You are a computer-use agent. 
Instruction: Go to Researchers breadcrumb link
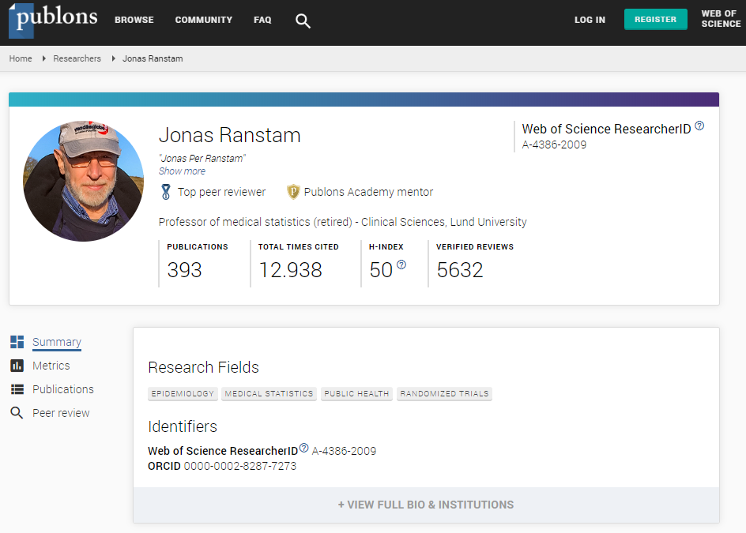pyautogui.click(x=77, y=58)
